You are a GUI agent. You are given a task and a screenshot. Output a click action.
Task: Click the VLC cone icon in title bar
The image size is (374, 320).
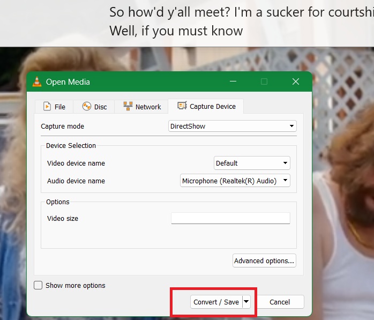pyautogui.click(x=37, y=82)
